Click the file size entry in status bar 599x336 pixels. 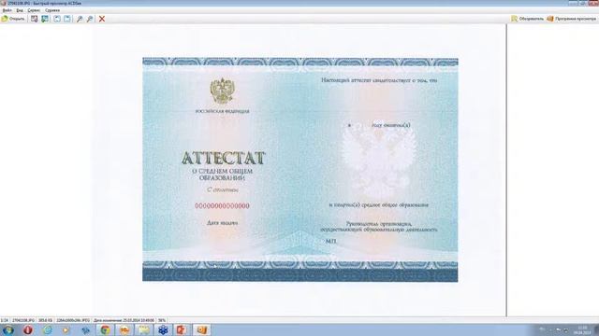46,320
